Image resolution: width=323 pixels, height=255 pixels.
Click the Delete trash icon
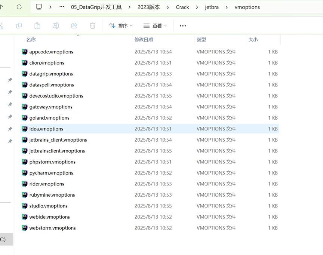pyautogui.click(x=92, y=26)
